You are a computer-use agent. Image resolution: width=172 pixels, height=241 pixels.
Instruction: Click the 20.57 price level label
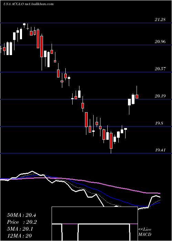pyautogui.click(x=160, y=69)
